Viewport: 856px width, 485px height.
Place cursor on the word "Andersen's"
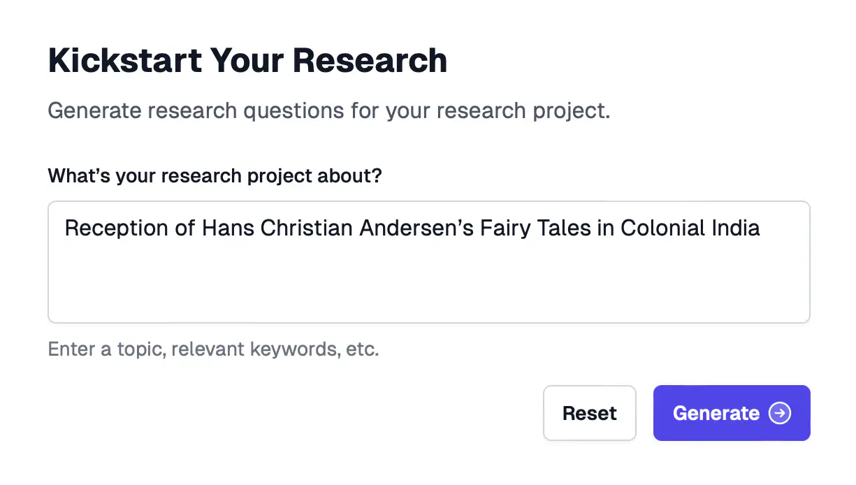[416, 228]
